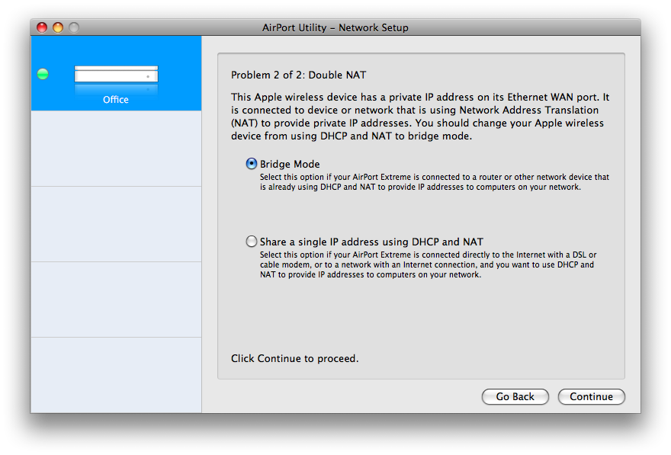The width and height of the screenshot is (671, 455).
Task: Minimize the window using the yellow button
Action: (x=58, y=27)
